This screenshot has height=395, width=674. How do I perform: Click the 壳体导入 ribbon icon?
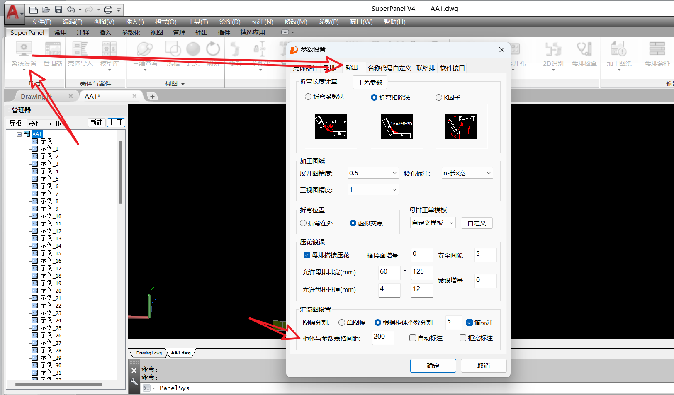click(80, 49)
